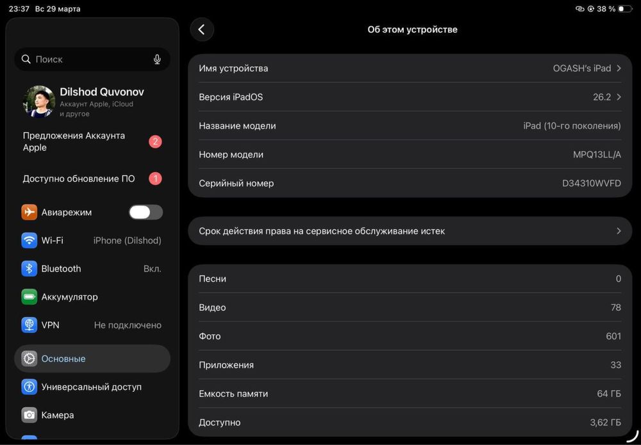Tap the rotation lock status icon
The height and width of the screenshot is (445, 641).
[x=591, y=8]
